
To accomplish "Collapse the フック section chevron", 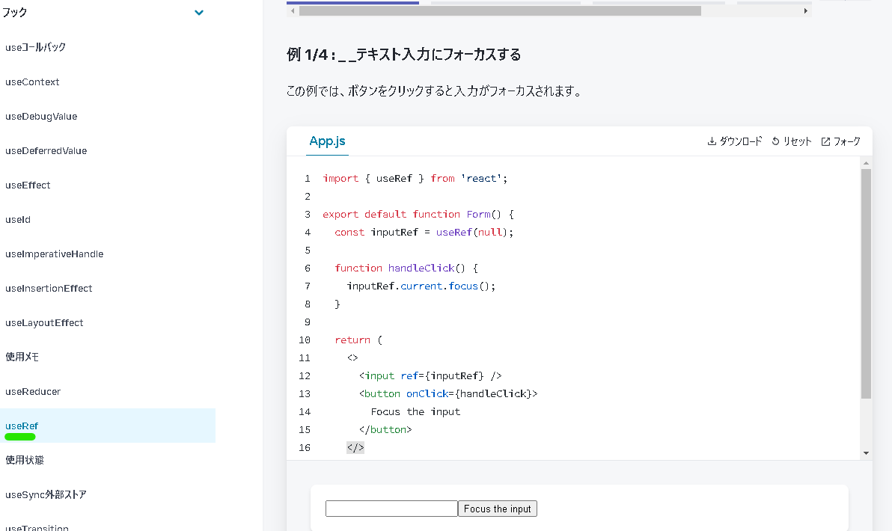I will coord(198,13).
